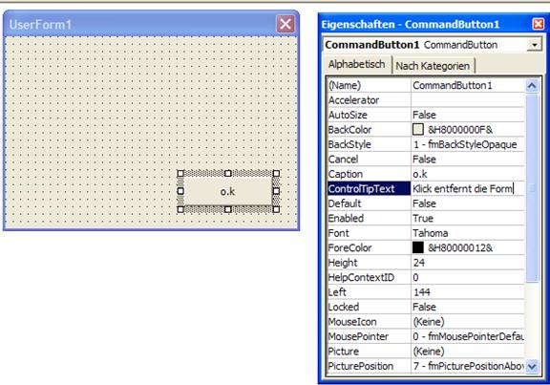Switch to the Alphabetisch tab
Viewport: 550px width, 385px height.
[357, 65]
